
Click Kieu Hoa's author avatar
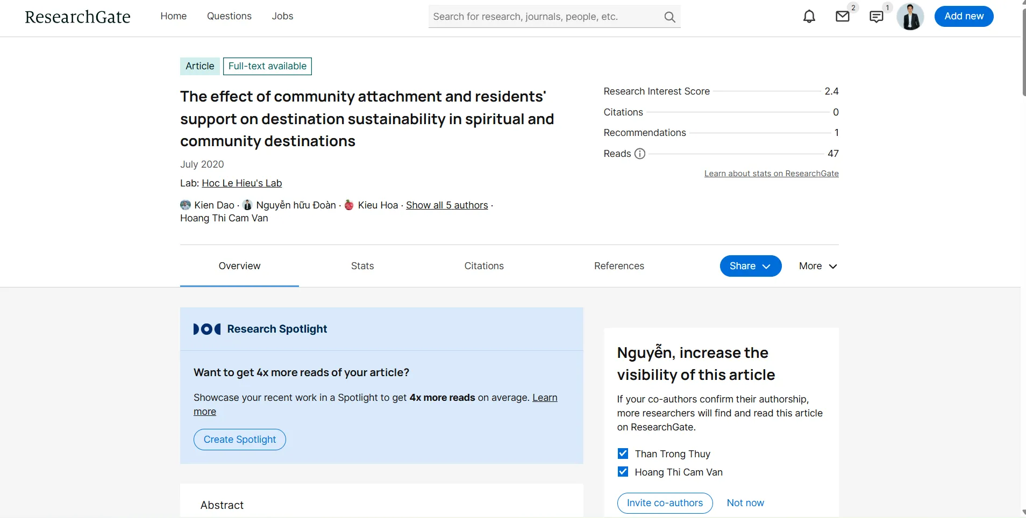(x=349, y=205)
